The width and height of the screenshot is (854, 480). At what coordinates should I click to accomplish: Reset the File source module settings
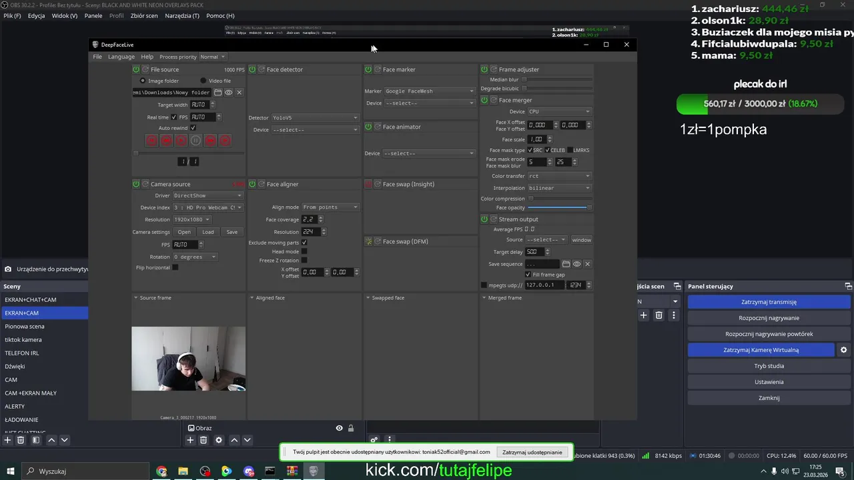pos(145,69)
